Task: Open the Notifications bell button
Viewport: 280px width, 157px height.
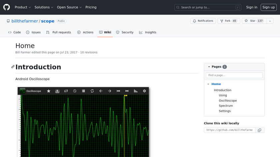Action: click(203, 21)
